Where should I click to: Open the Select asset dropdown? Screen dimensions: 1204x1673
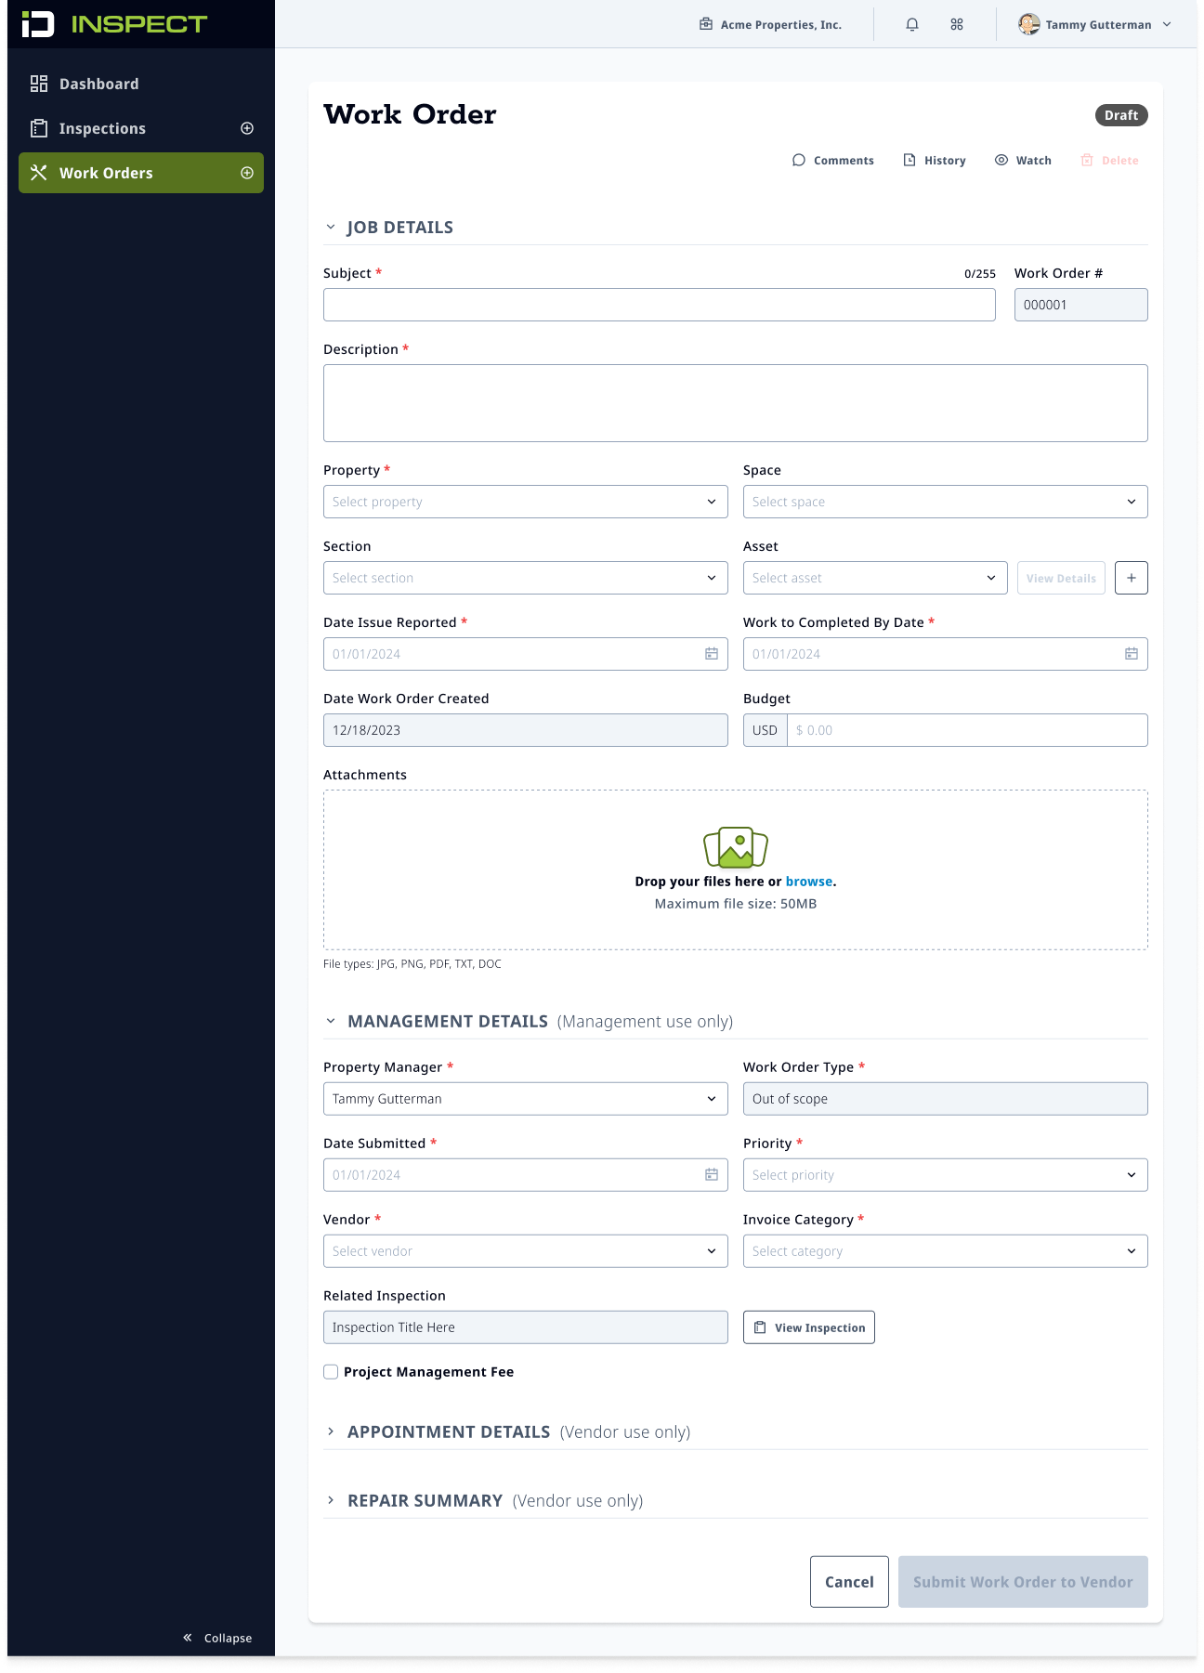[x=875, y=578]
